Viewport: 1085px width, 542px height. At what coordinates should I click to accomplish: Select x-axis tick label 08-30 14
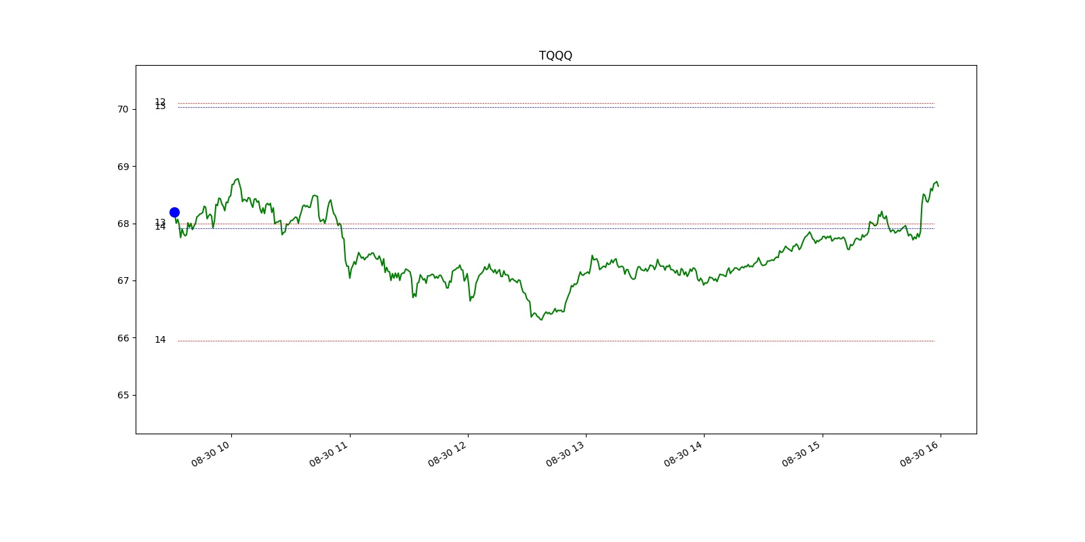pos(684,453)
